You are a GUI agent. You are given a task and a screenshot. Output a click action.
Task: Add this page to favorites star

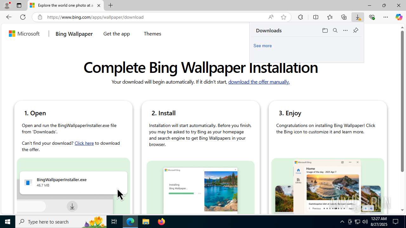pos(284,17)
